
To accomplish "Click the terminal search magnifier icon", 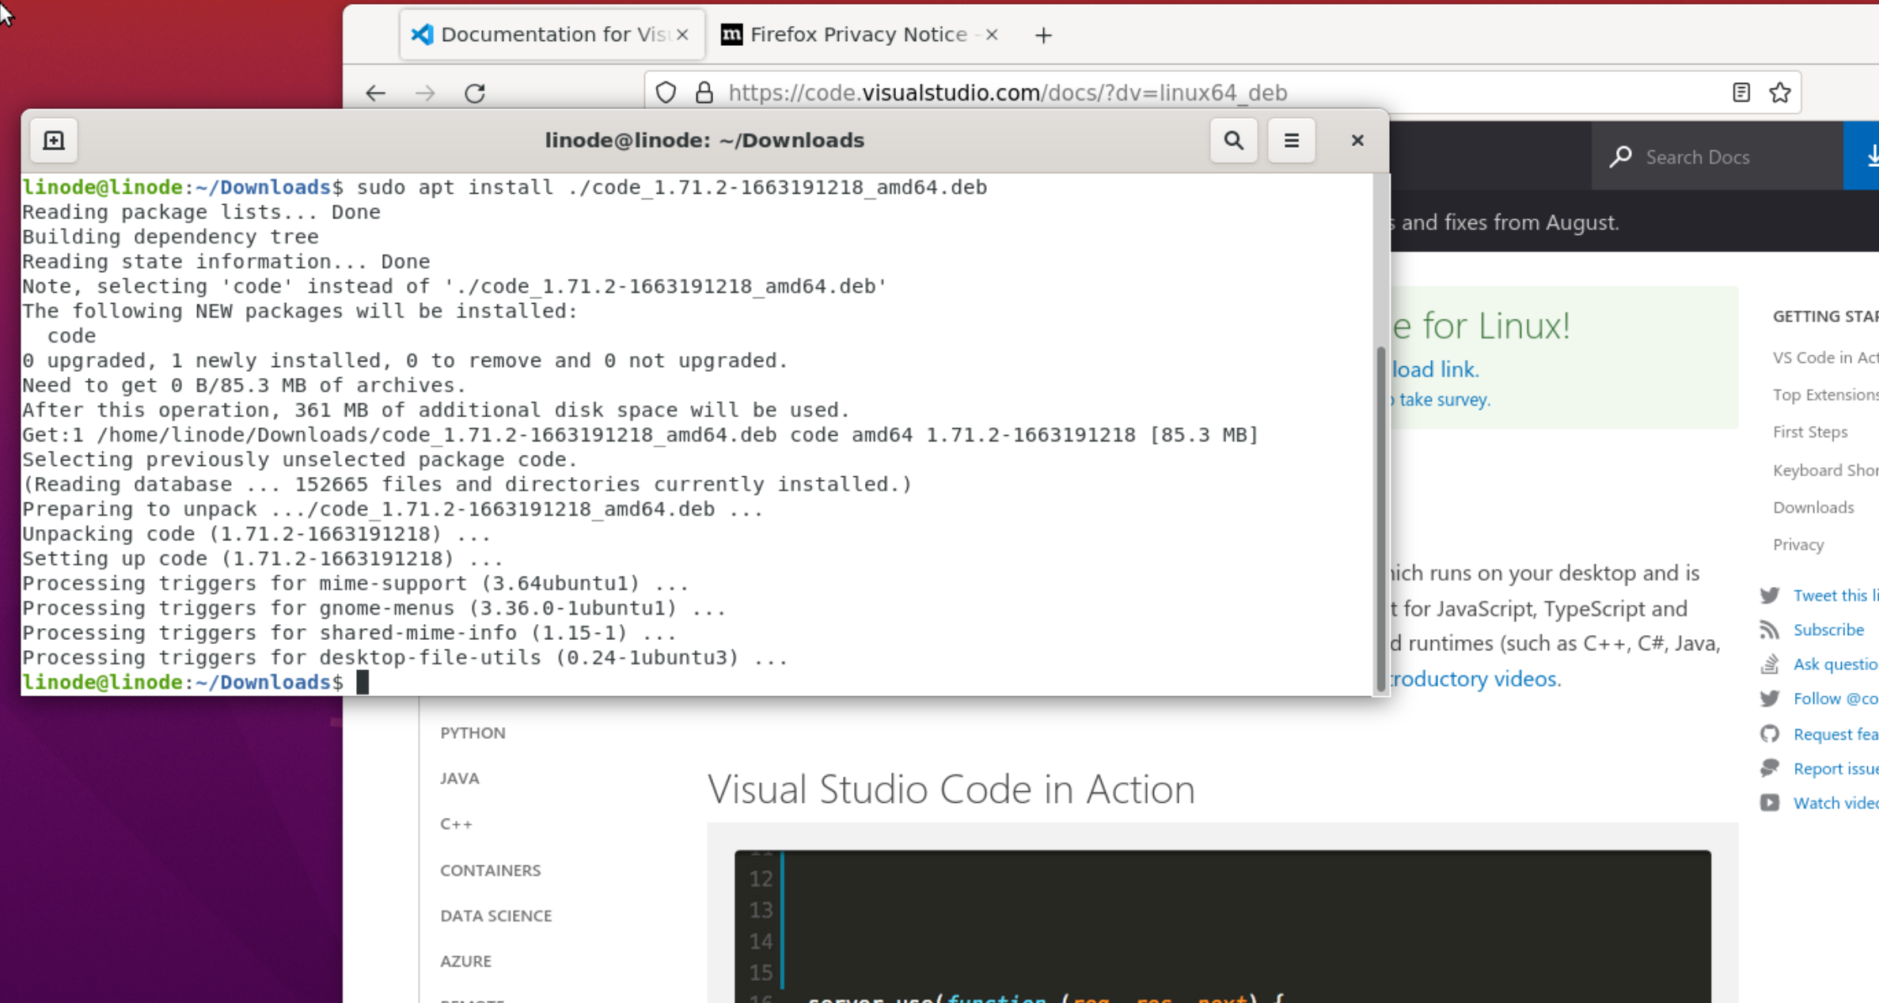I will 1233,140.
